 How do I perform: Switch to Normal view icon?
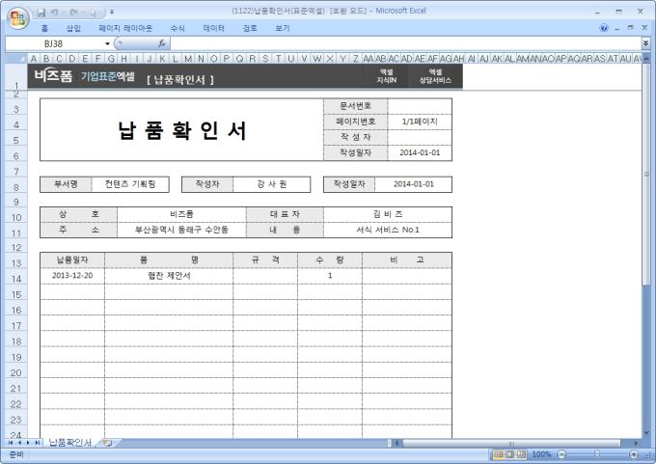pyautogui.click(x=499, y=454)
